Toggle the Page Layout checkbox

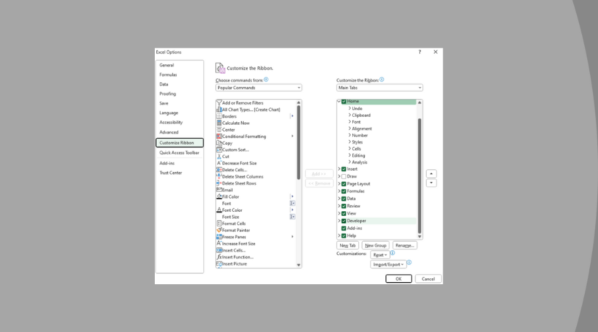(344, 184)
